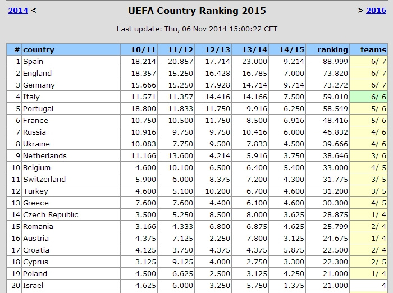393x293 pixels.
Task: Click the Last update timestamp text
Action: click(x=196, y=29)
